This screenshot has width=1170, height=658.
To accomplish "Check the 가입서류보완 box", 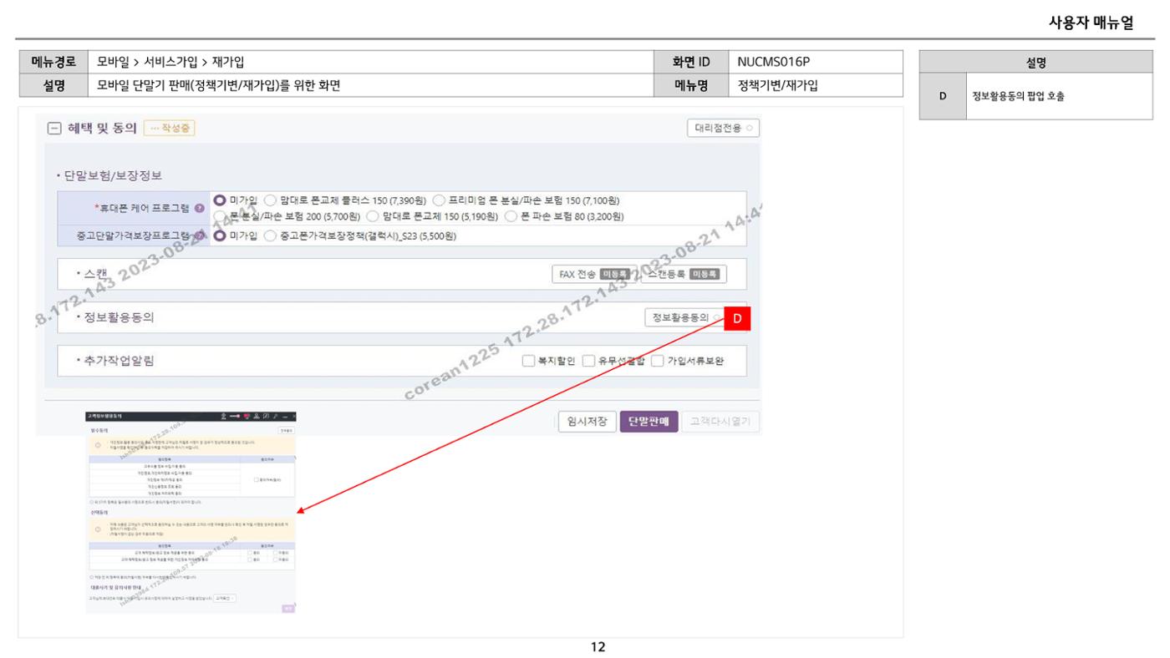I will tap(657, 361).
